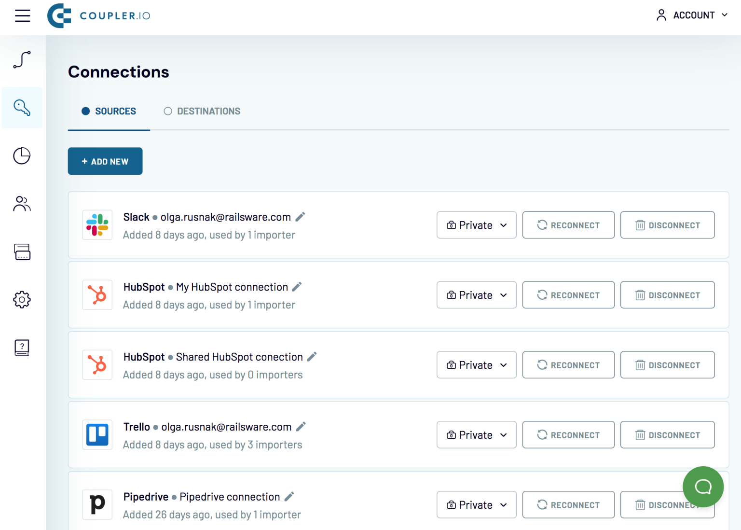Screen dimensions: 741x530
Task: Click the Add New button
Action: [x=105, y=161]
